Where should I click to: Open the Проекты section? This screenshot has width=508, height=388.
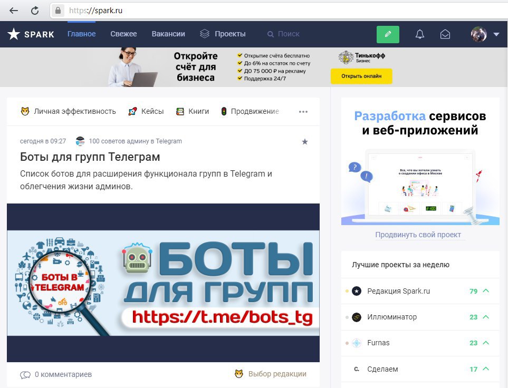tap(230, 34)
